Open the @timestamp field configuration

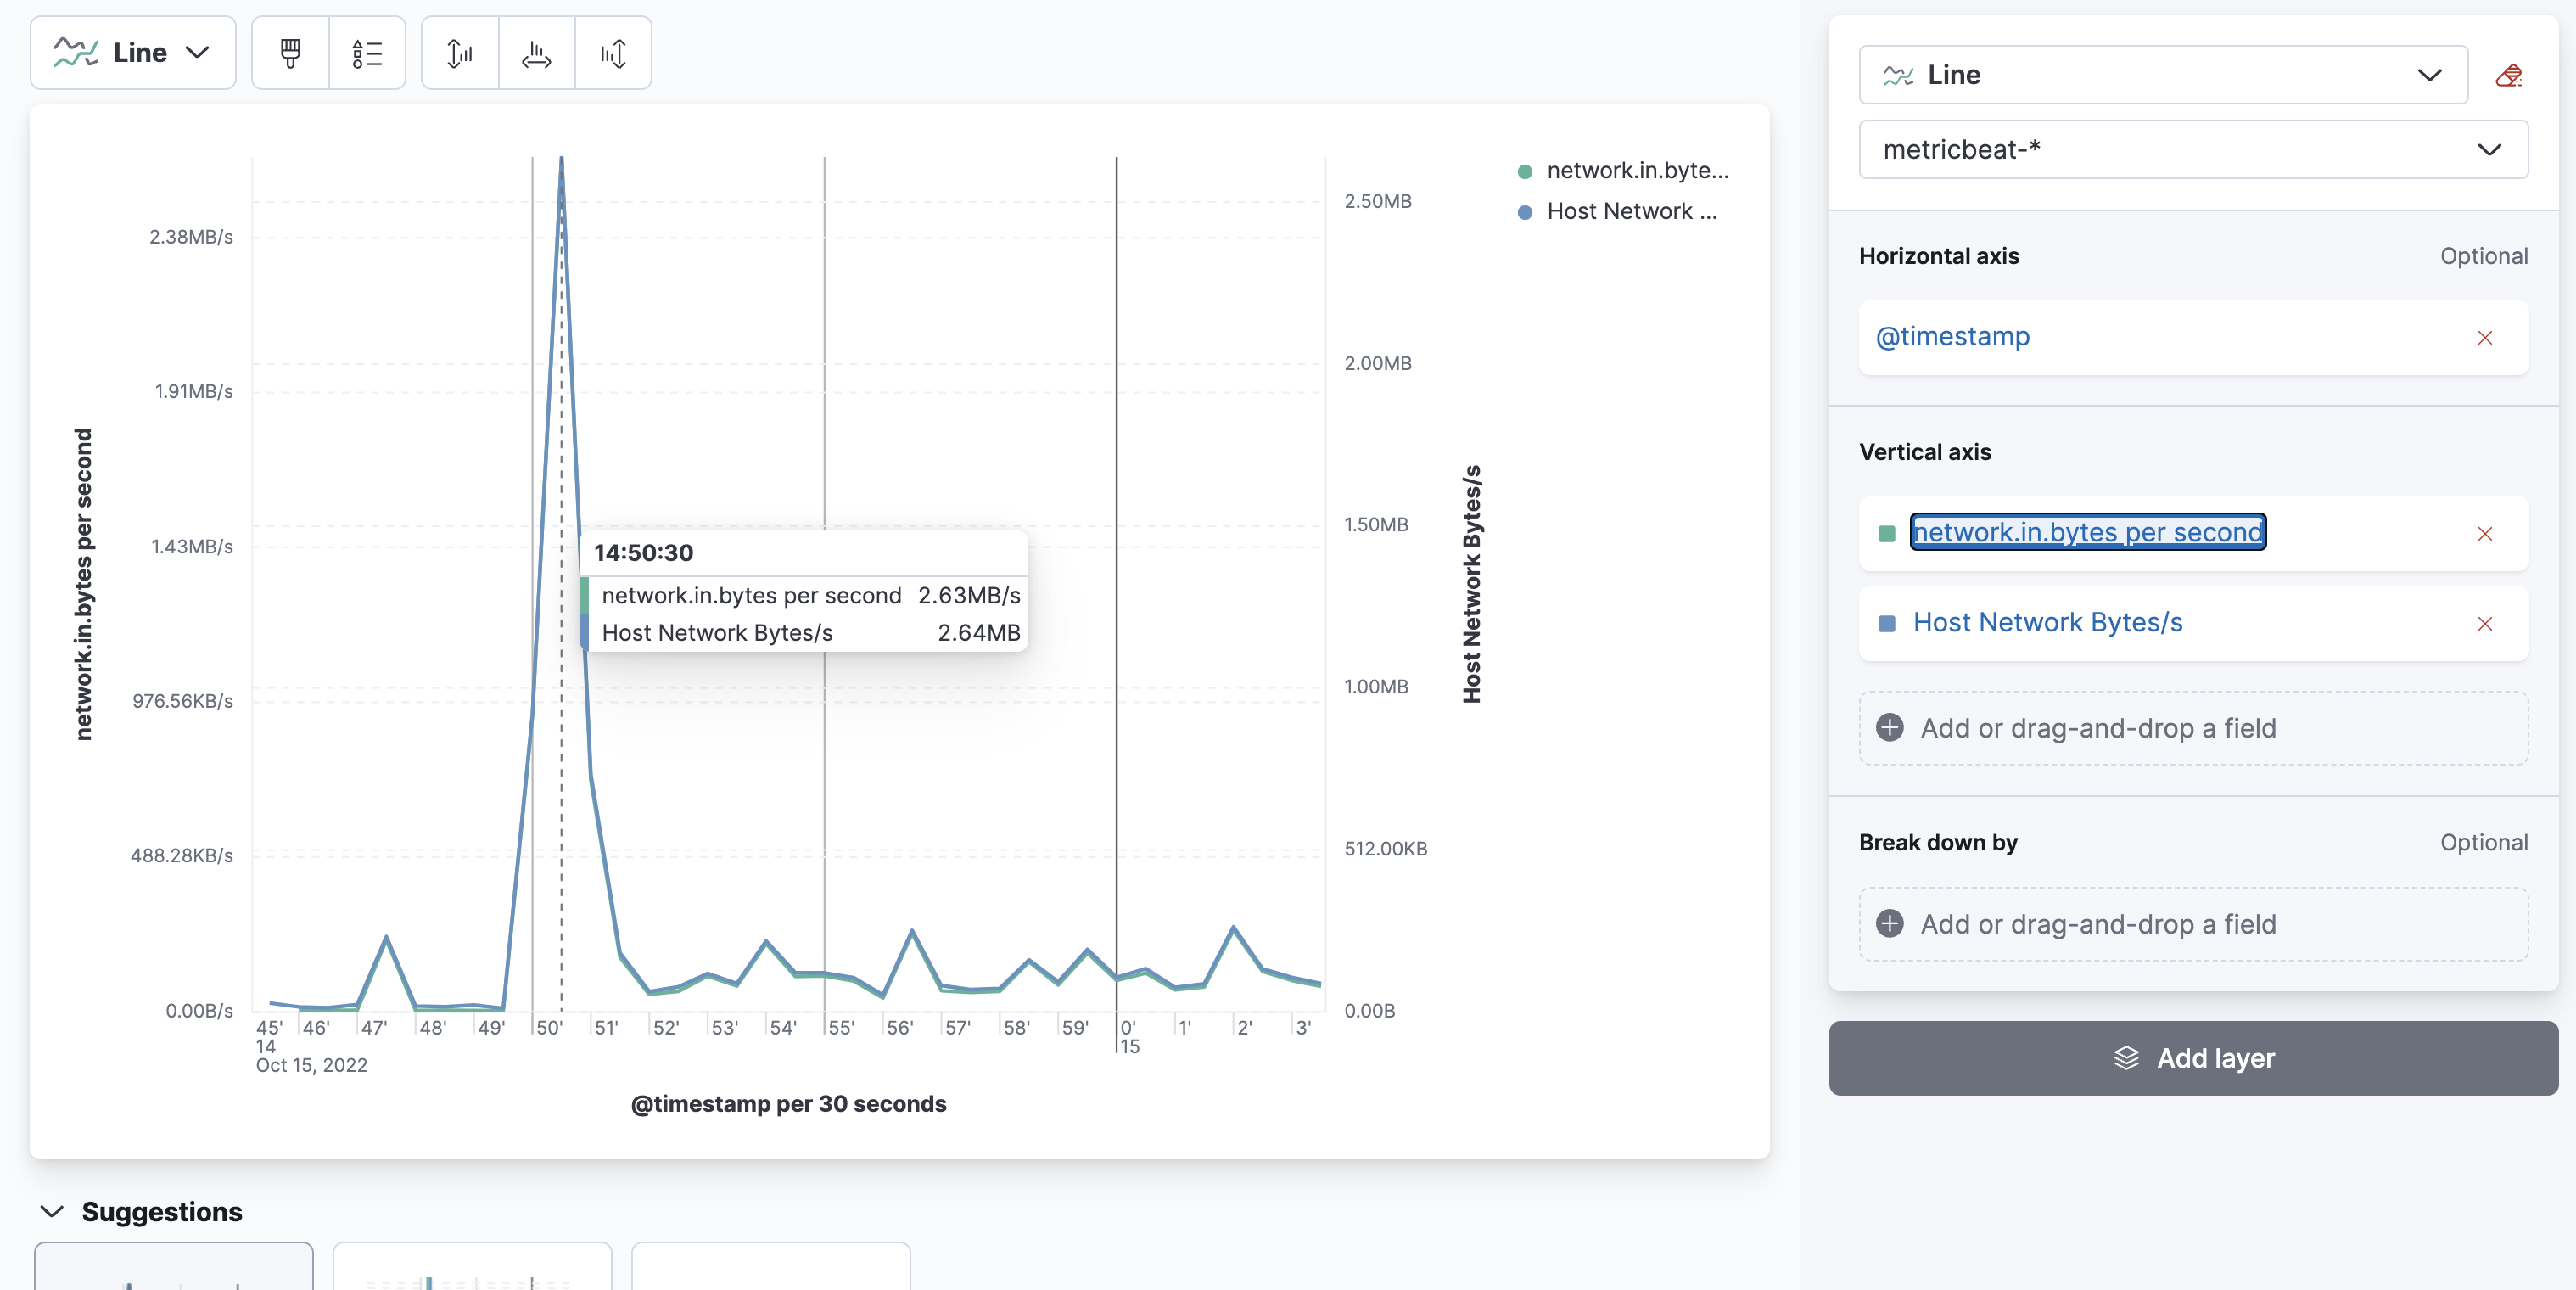coord(1952,337)
